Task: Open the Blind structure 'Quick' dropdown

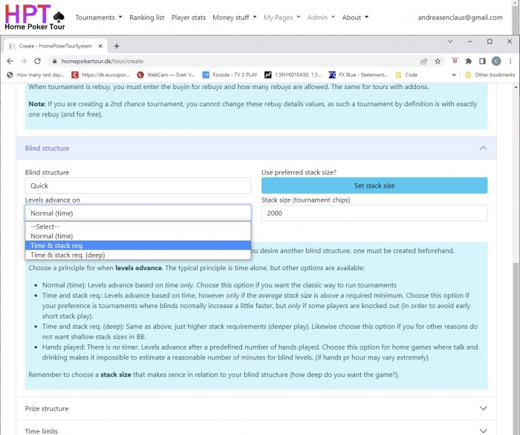Action: pyautogui.click(x=138, y=186)
